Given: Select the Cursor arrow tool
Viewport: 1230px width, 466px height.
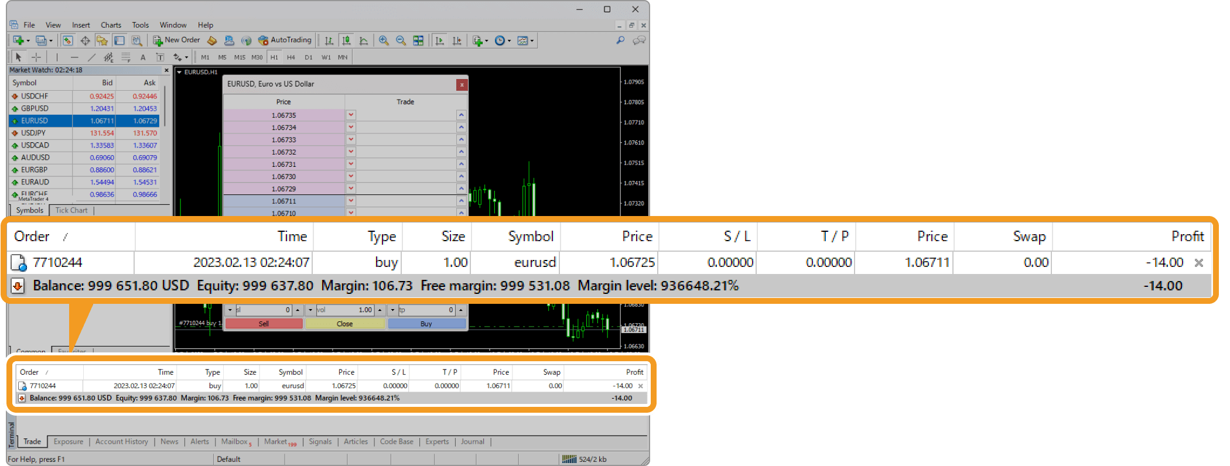Looking at the screenshot, I should [x=18, y=57].
